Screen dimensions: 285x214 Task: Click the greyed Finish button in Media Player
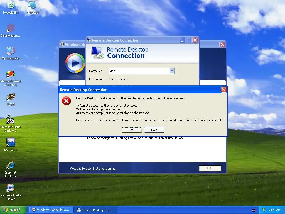point(210,168)
